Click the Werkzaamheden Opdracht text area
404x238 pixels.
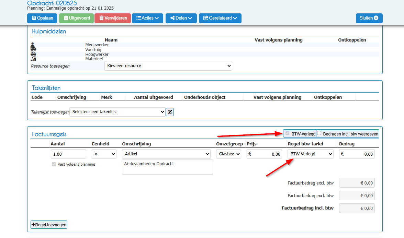[x=168, y=167]
